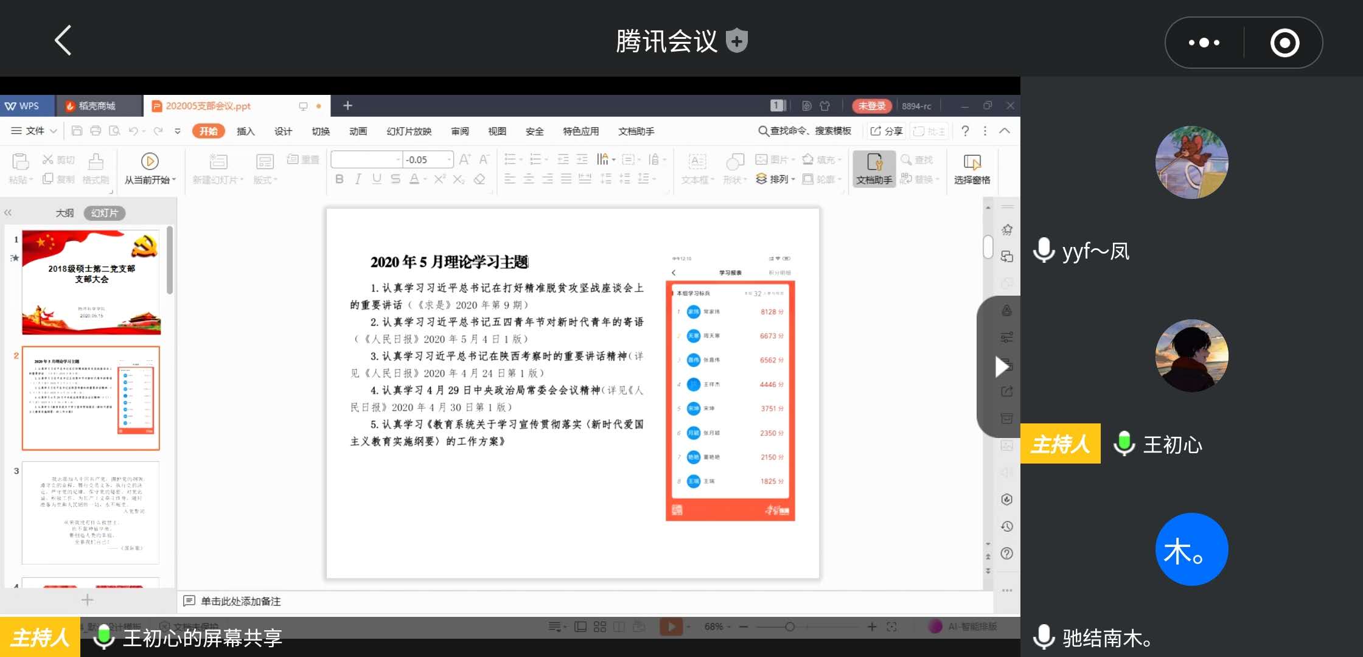1363x657 pixels.
Task: Add a new document tab with plus
Action: click(x=347, y=106)
